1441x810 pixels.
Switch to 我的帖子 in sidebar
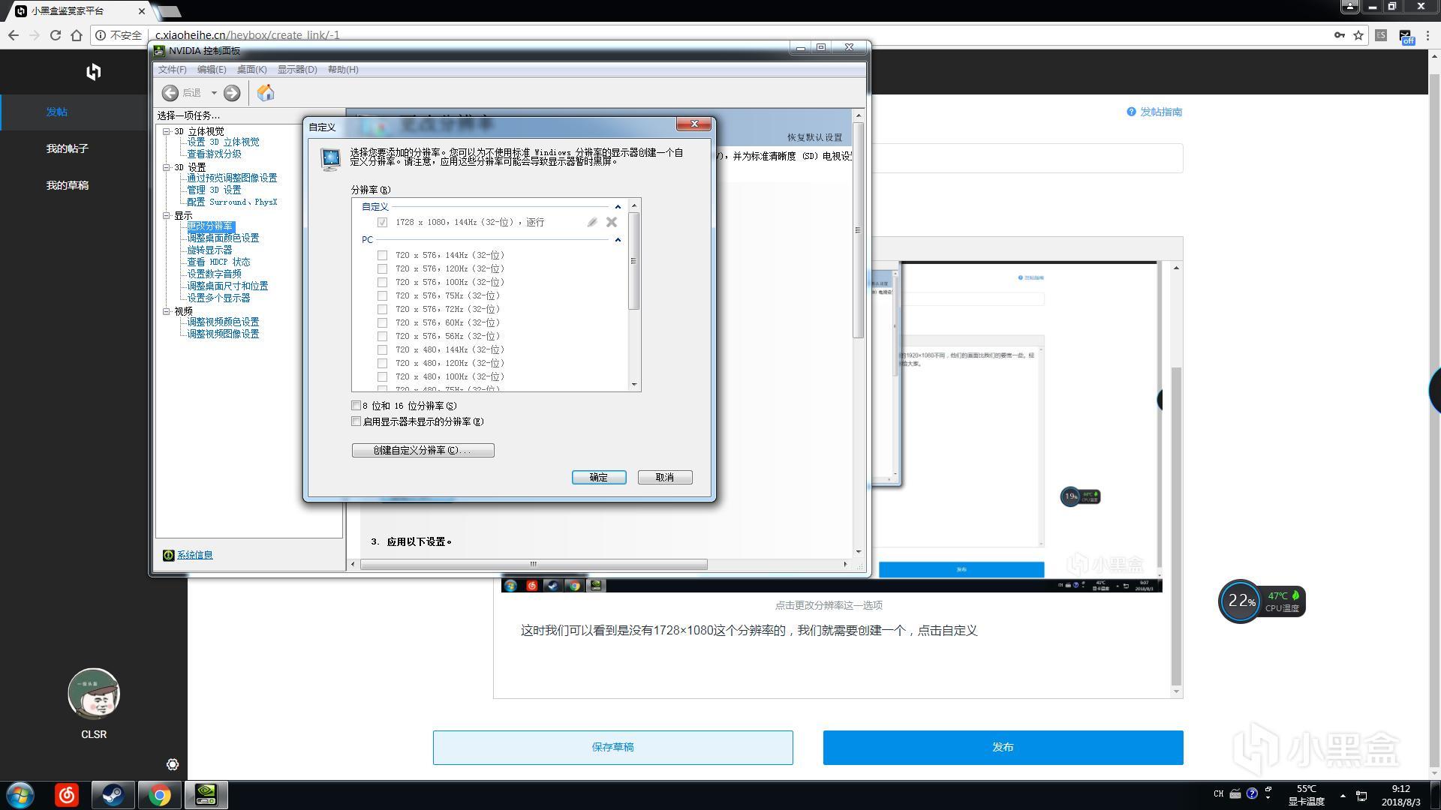coord(68,148)
